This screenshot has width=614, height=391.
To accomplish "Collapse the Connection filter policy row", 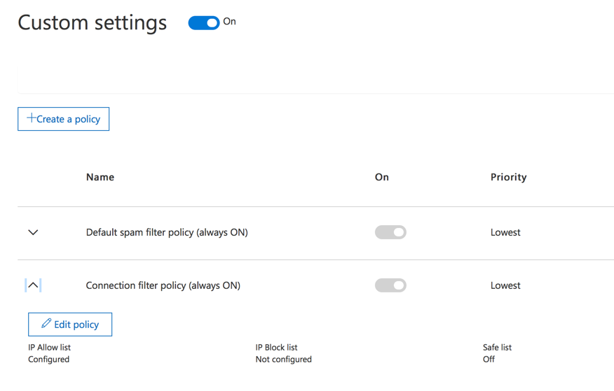I will tap(33, 285).
